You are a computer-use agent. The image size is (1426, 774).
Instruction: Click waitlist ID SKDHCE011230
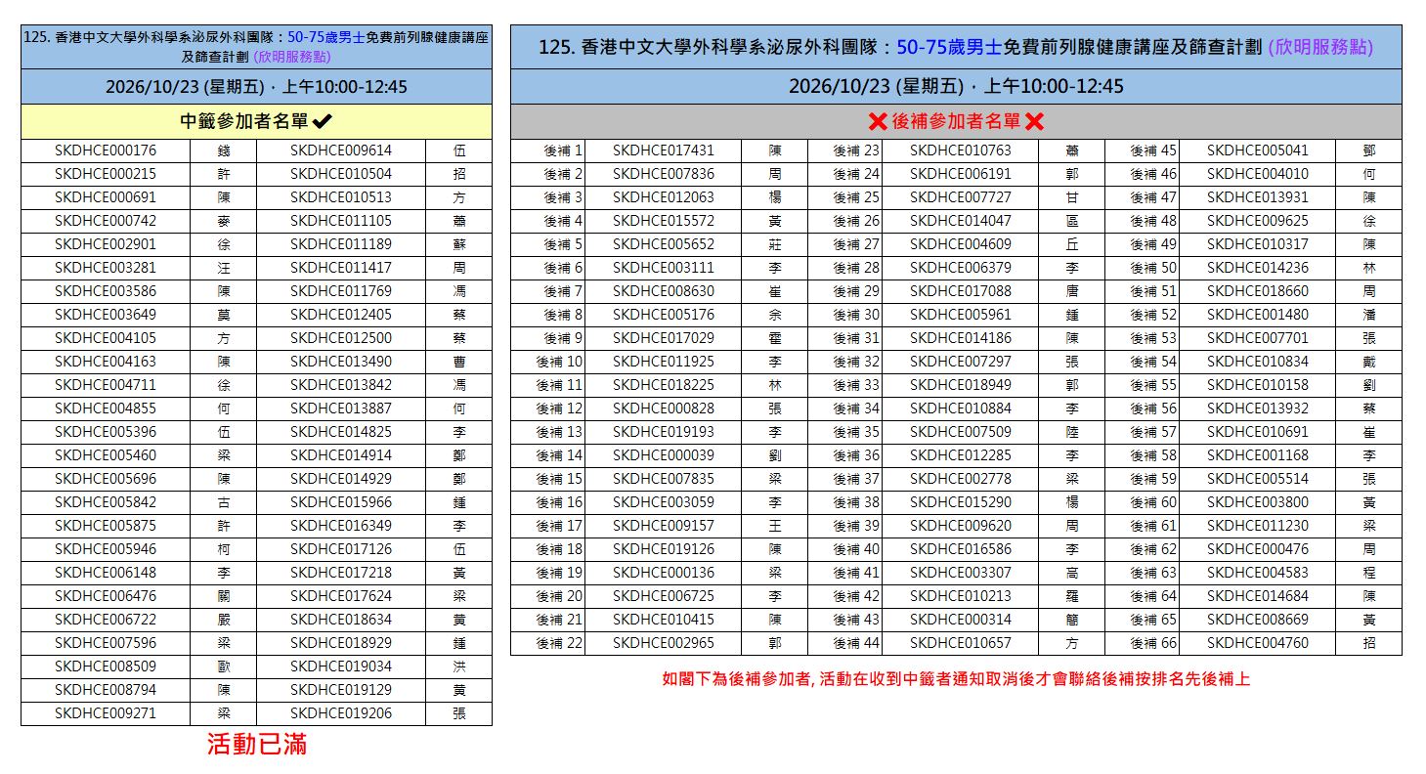1258,526
